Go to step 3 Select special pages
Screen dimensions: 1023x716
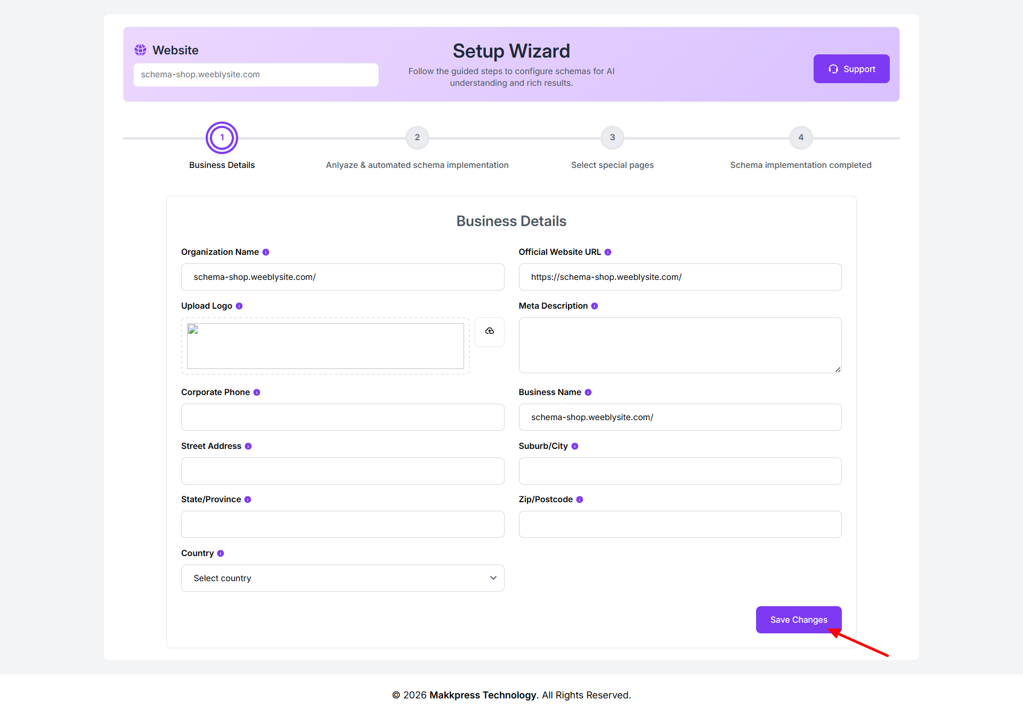click(x=612, y=138)
